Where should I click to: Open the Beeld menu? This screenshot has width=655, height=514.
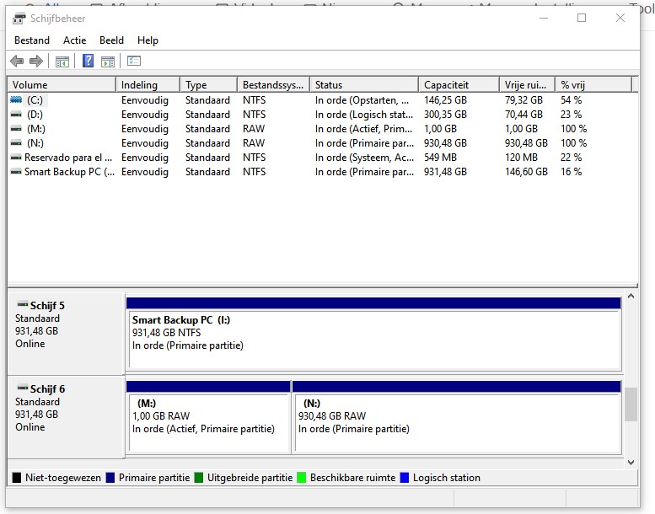[x=111, y=40]
